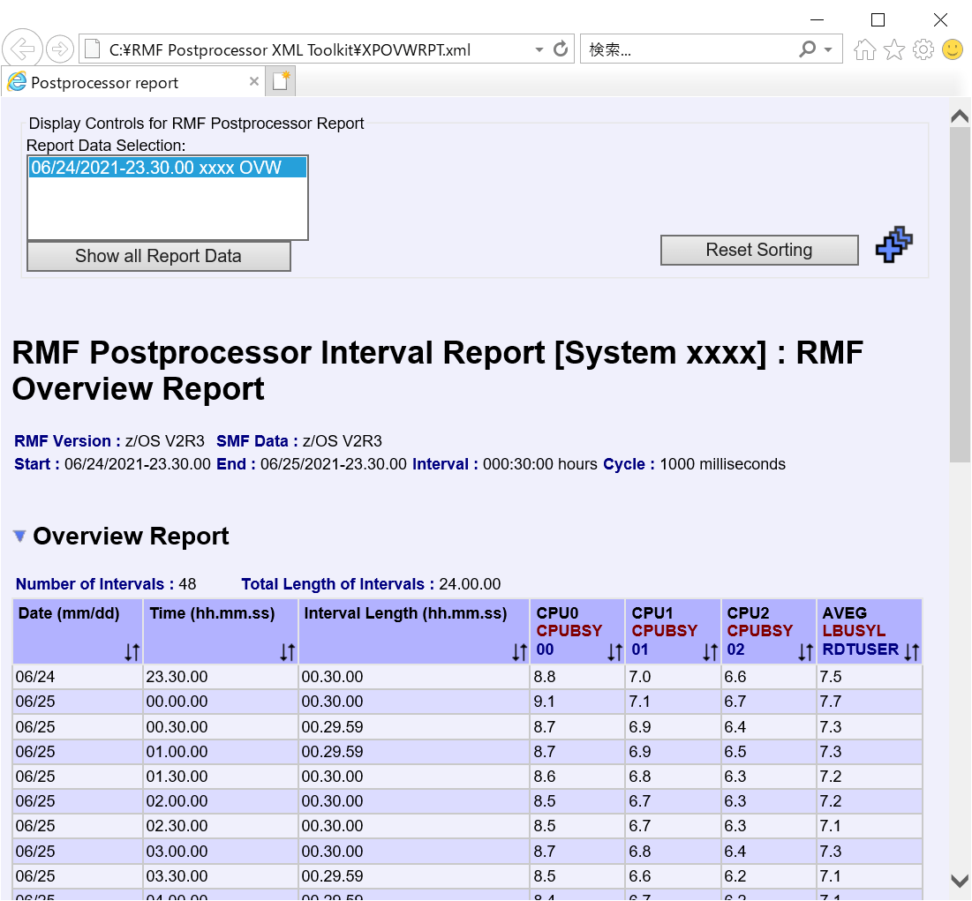This screenshot has height=901, width=972.
Task: Click the browser forward arrow button
Action: click(x=59, y=49)
